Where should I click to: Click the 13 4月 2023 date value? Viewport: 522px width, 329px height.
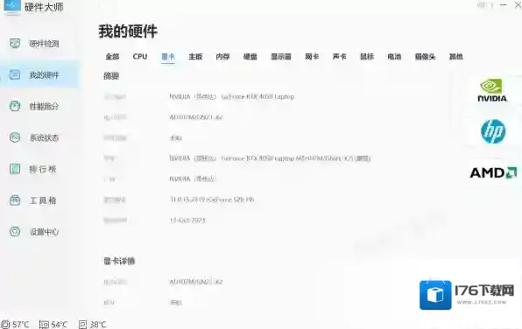pos(187,220)
